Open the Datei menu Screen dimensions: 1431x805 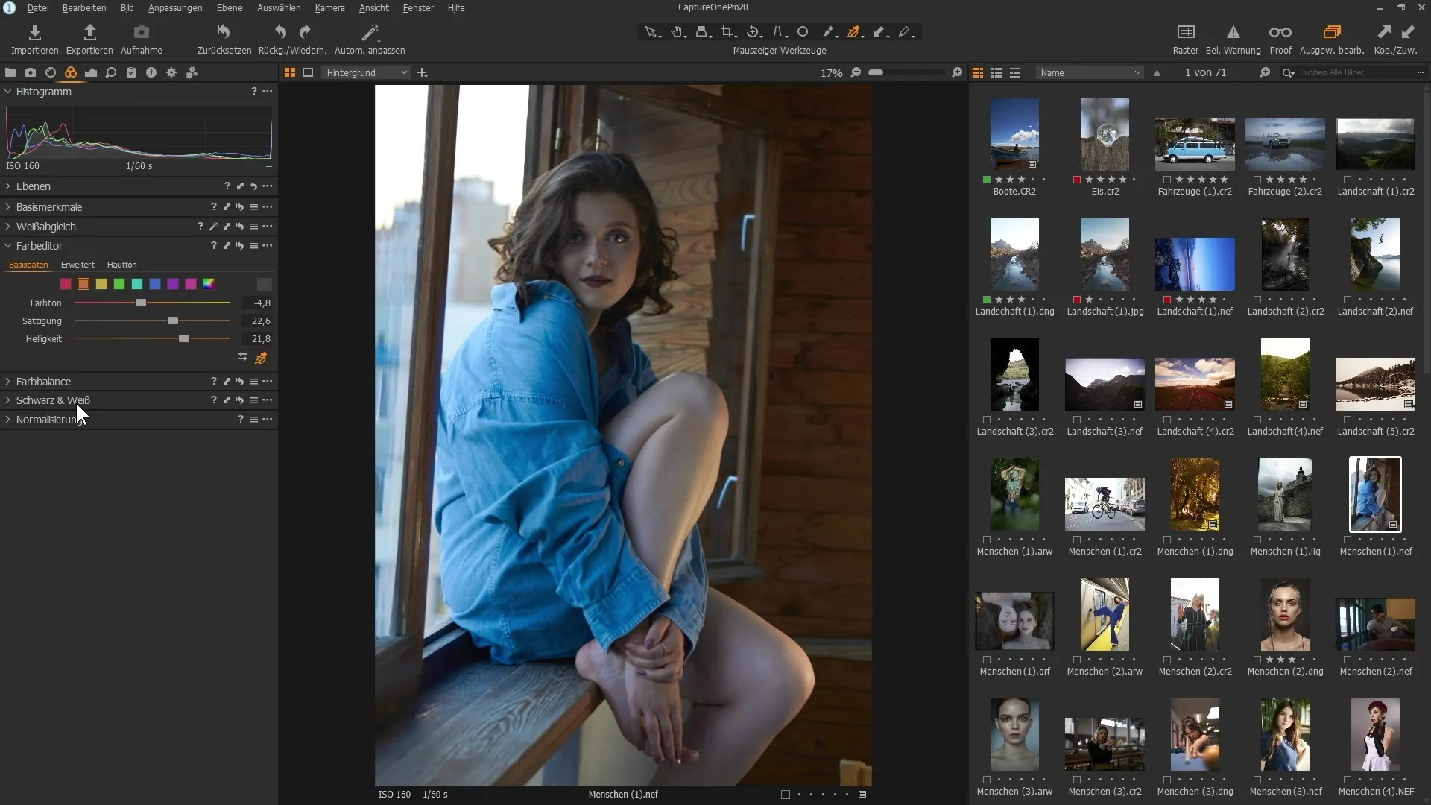tap(38, 7)
